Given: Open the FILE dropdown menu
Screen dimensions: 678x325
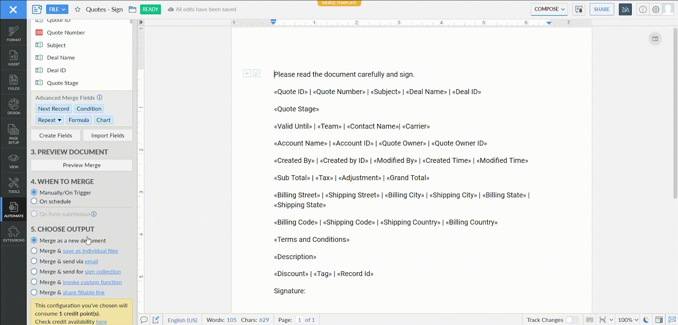Looking at the screenshot, I should point(57,10).
